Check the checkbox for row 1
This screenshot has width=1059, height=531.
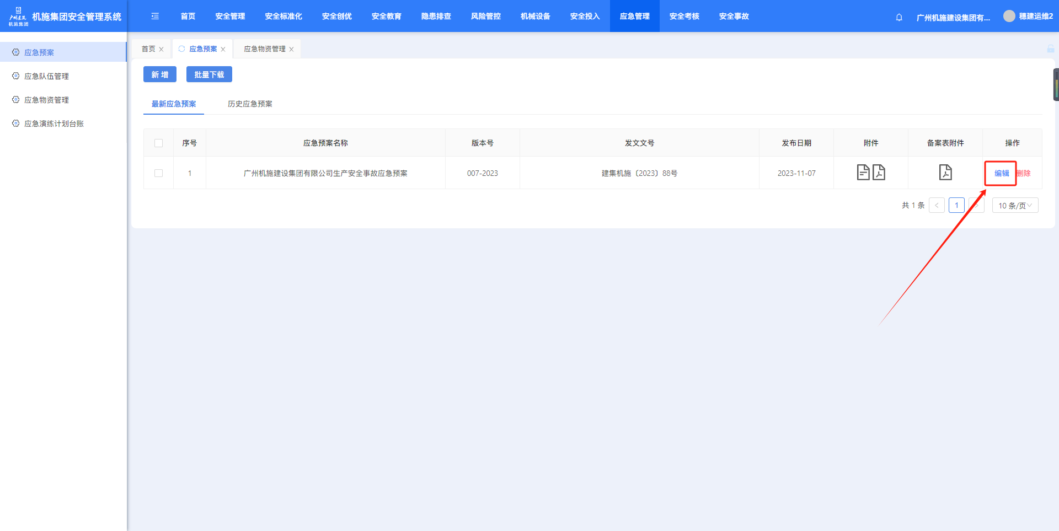tap(159, 173)
